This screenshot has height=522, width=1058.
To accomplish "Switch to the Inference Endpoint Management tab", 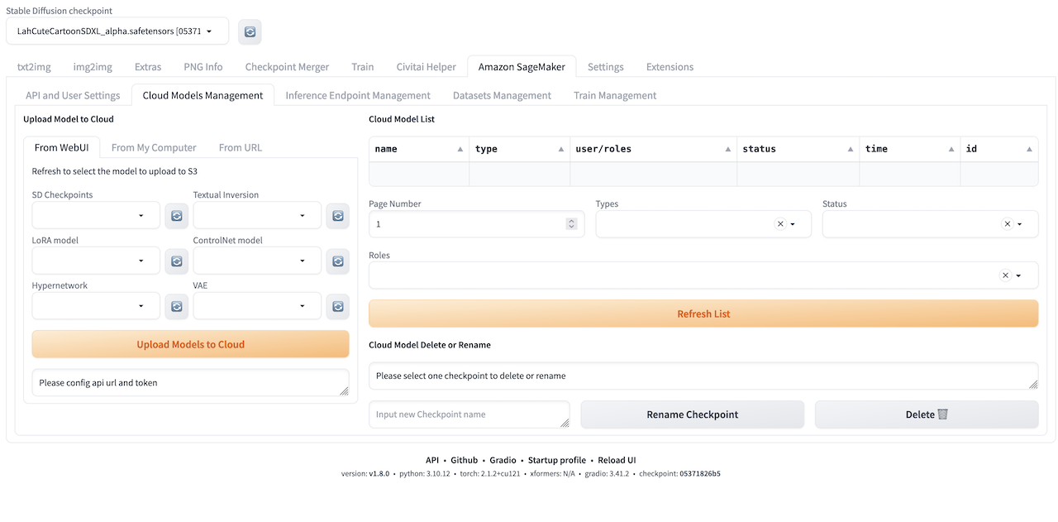I will click(x=357, y=95).
